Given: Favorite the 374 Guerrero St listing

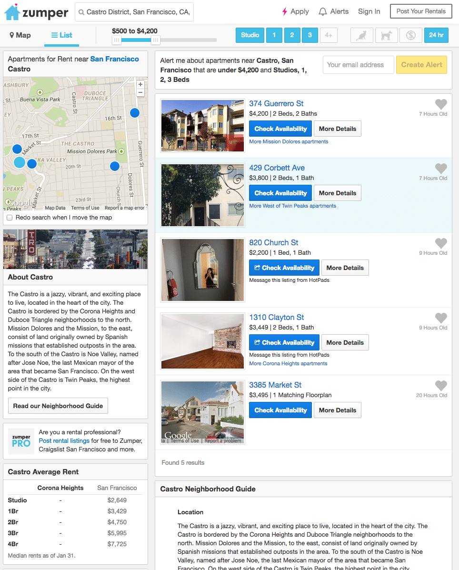Looking at the screenshot, I should pos(441,104).
